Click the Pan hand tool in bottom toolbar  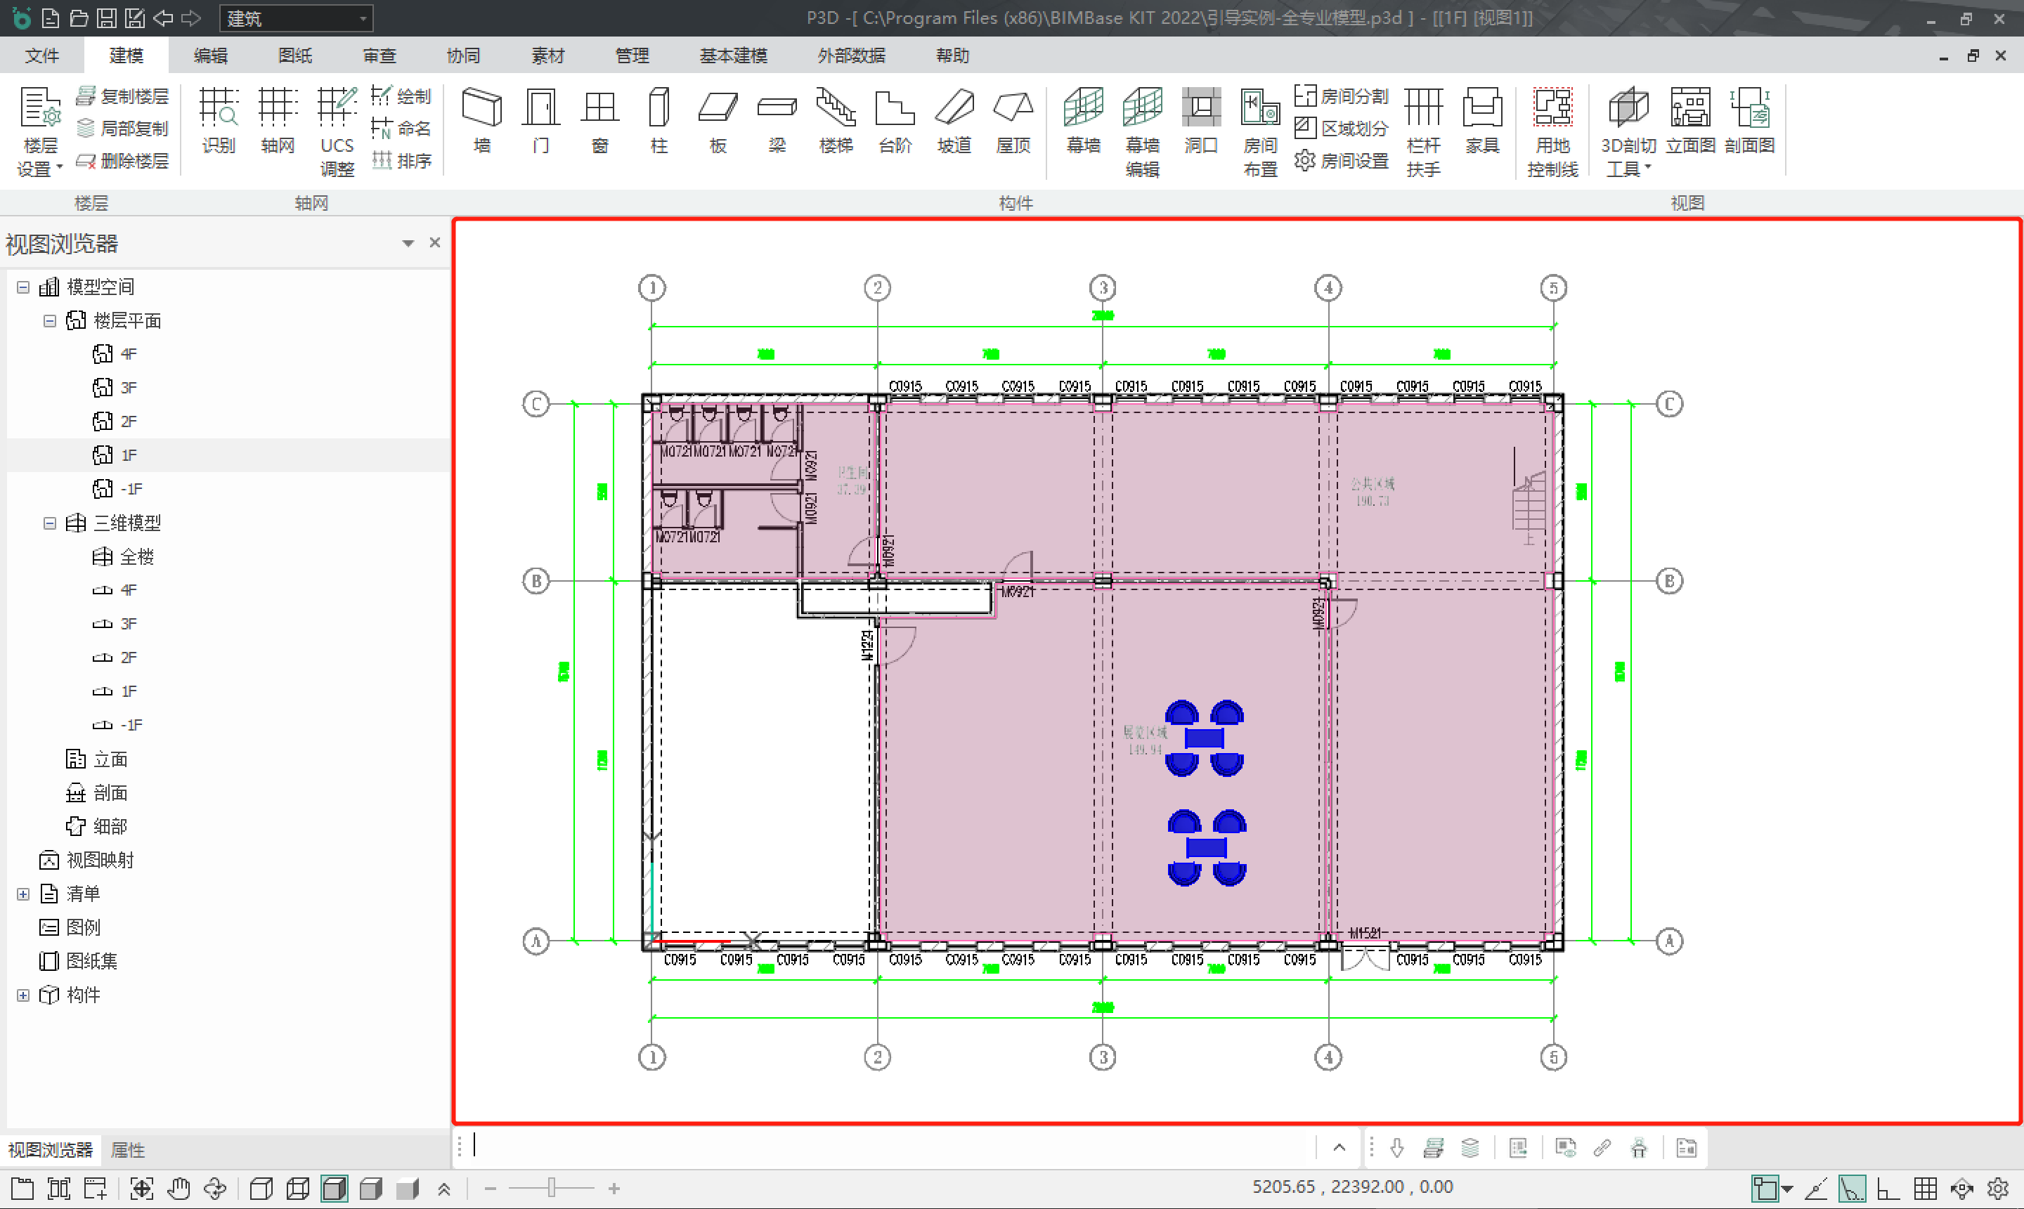tap(179, 1189)
